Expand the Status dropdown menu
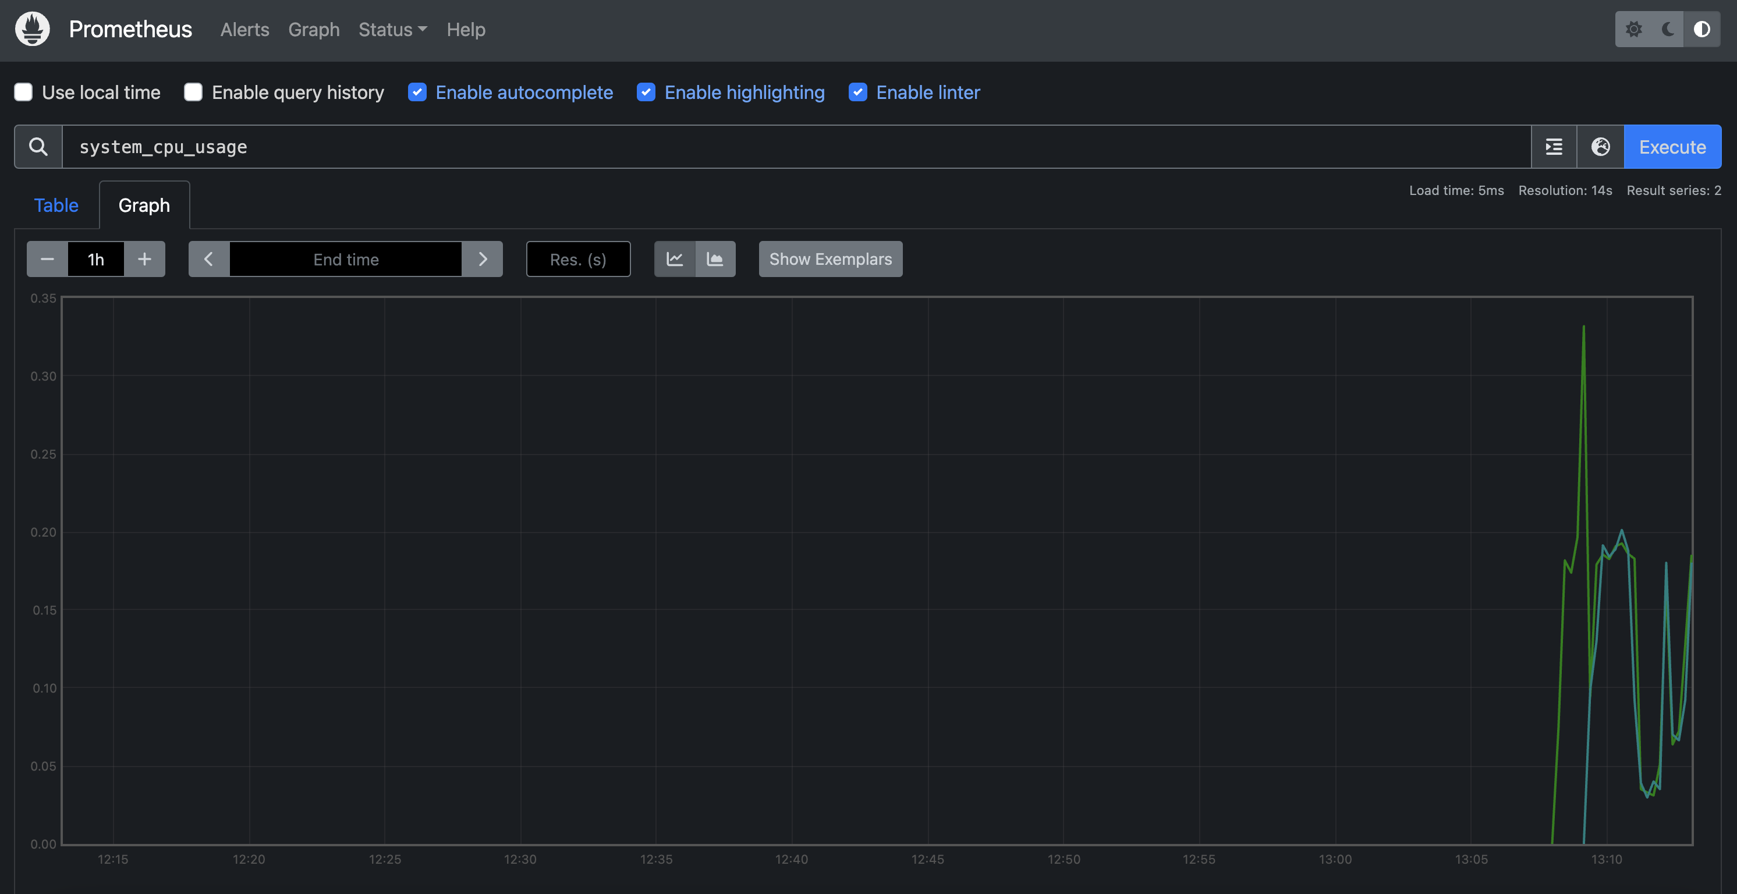Image resolution: width=1737 pixels, height=894 pixels. (x=392, y=30)
